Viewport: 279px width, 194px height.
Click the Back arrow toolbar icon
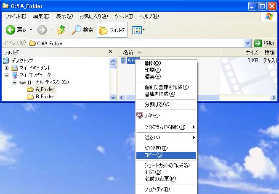coord(11,30)
